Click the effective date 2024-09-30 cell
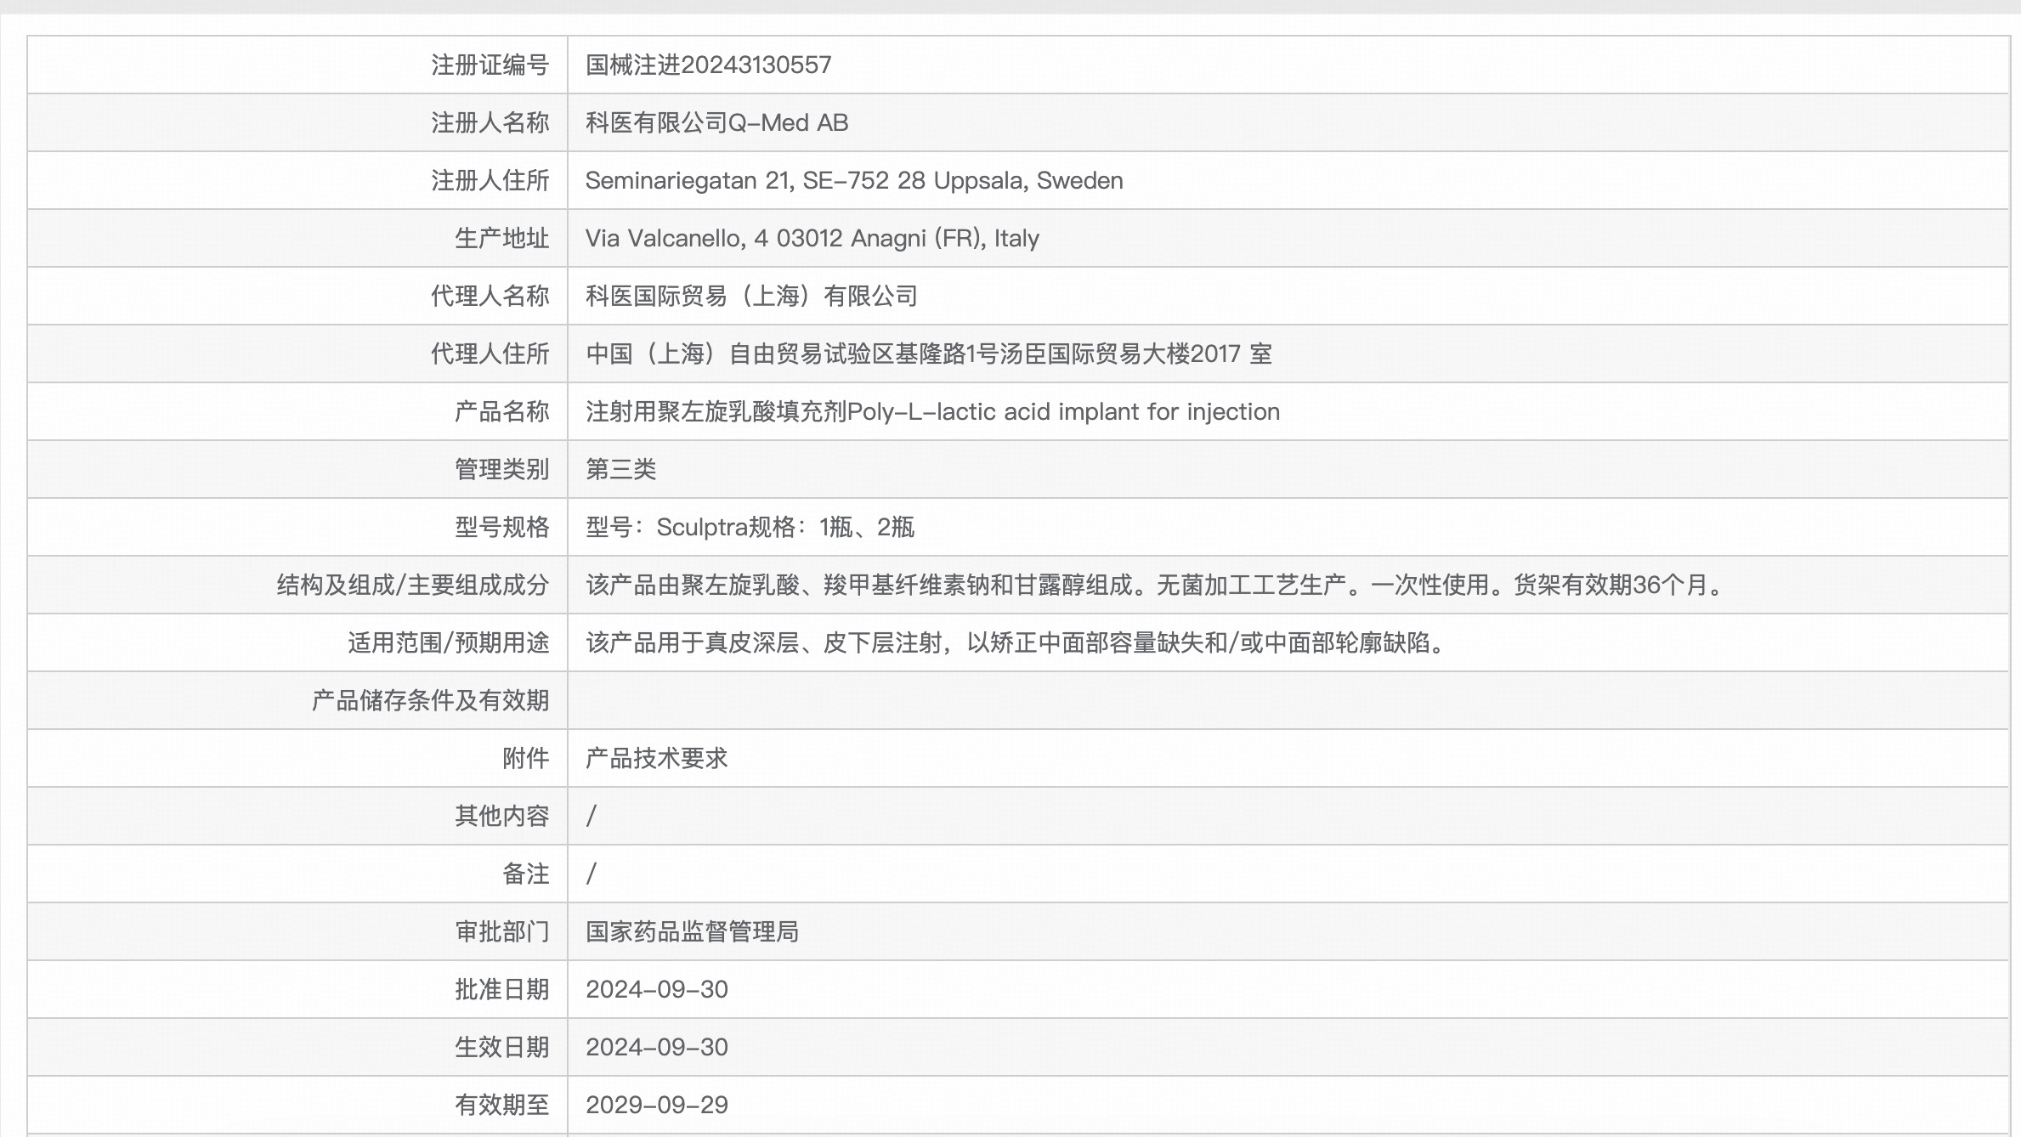 coord(657,1047)
